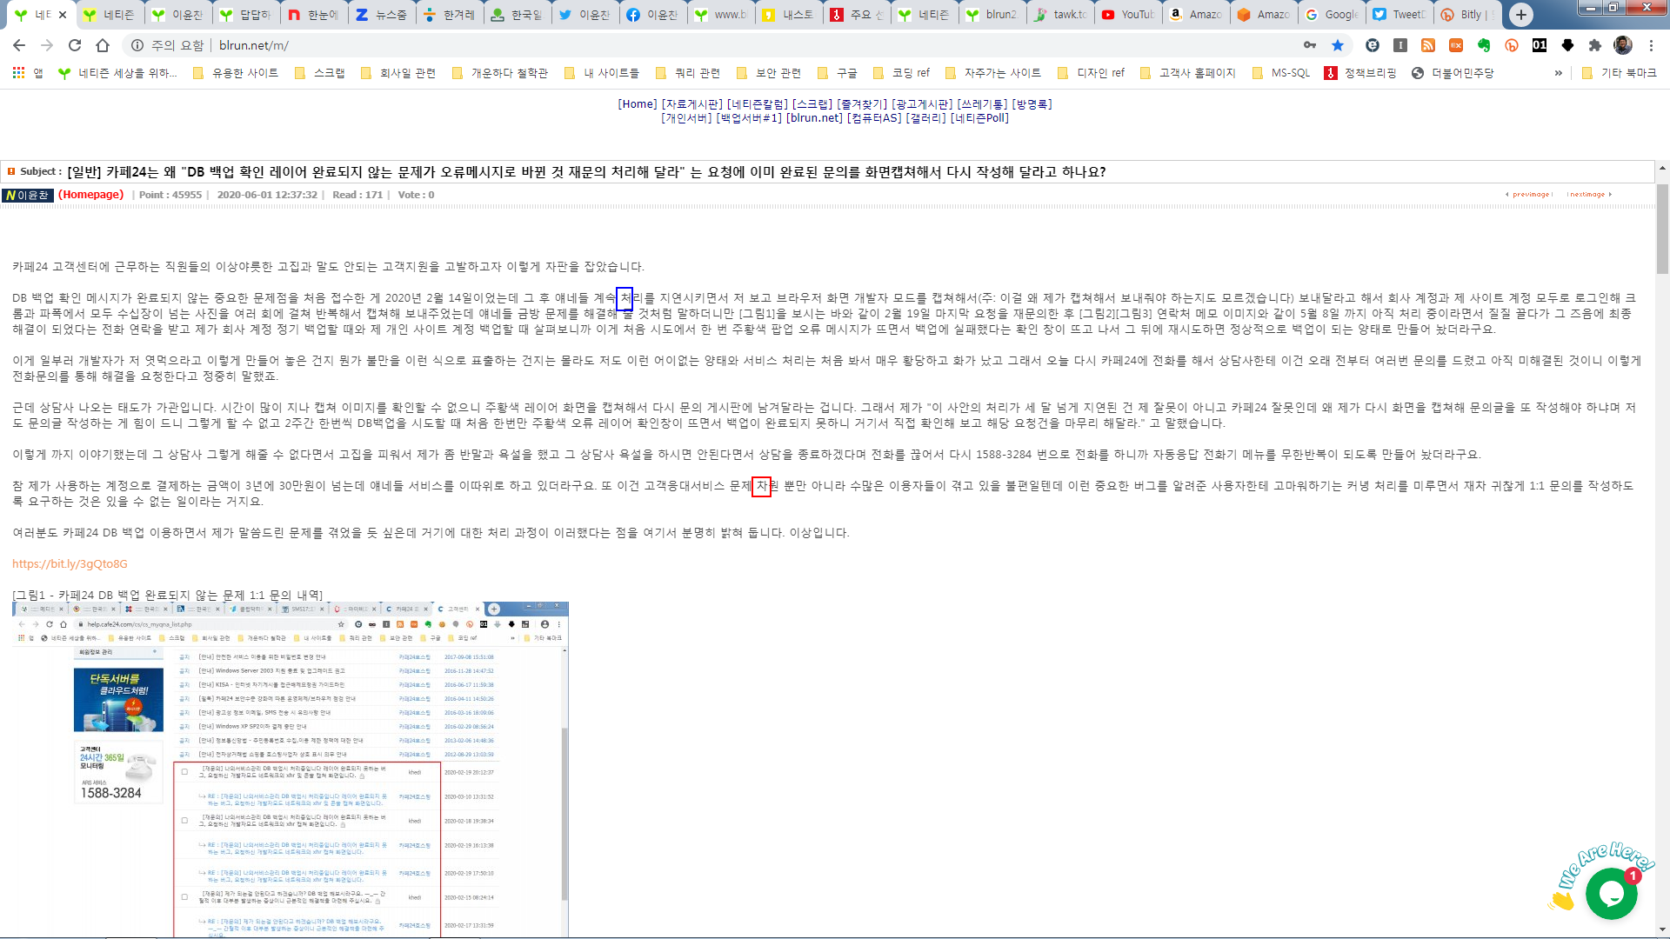Follow the https://bit.ly/3gQto8G link
This screenshot has height=939, width=1670.
click(70, 564)
